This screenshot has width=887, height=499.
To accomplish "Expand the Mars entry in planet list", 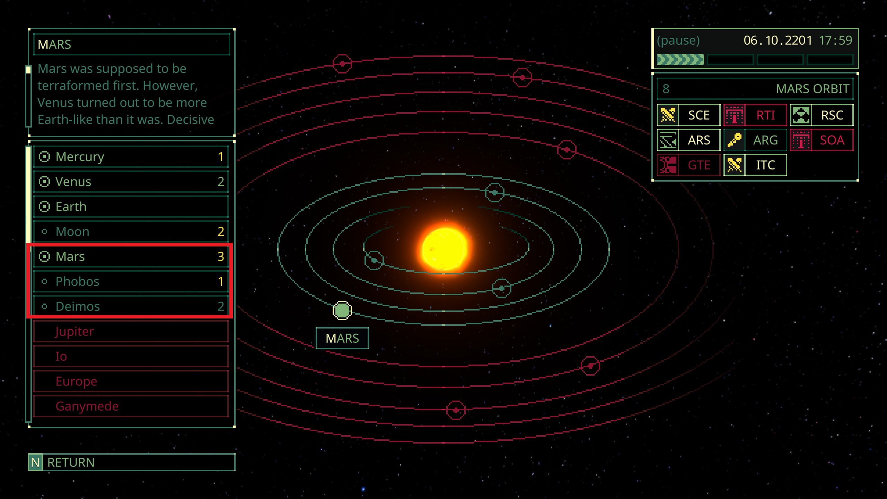I will 131,256.
